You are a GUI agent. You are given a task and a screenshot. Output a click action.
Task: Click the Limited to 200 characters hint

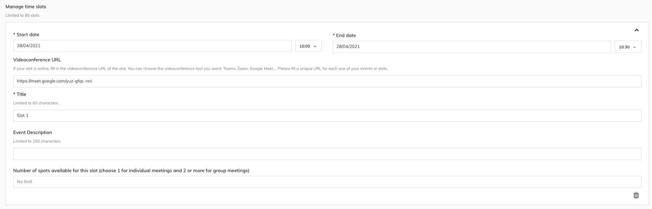click(37, 141)
